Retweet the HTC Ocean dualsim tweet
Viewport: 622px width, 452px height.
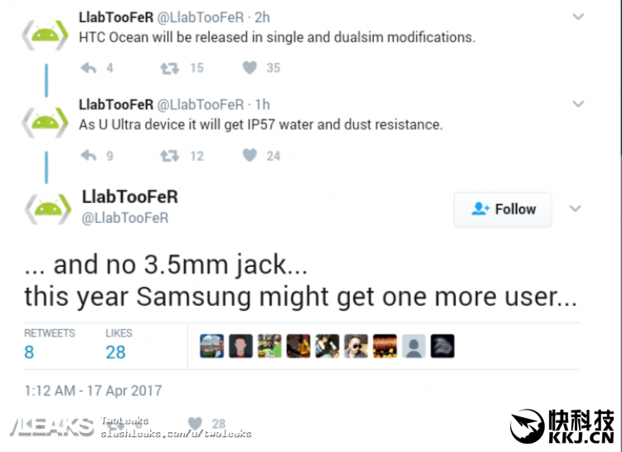coord(170,68)
